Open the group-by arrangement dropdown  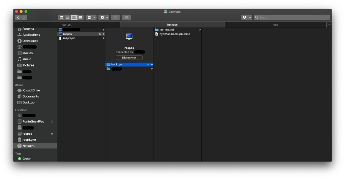pos(91,17)
